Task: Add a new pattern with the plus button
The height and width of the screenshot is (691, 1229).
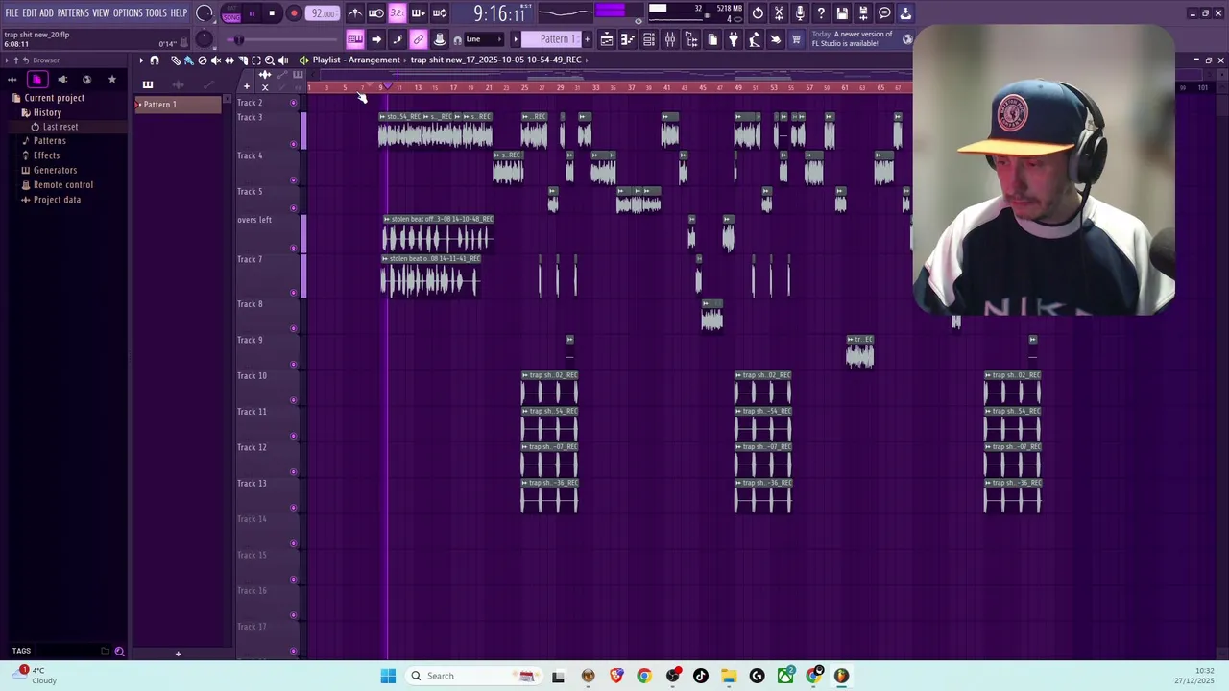Action: [x=587, y=39]
